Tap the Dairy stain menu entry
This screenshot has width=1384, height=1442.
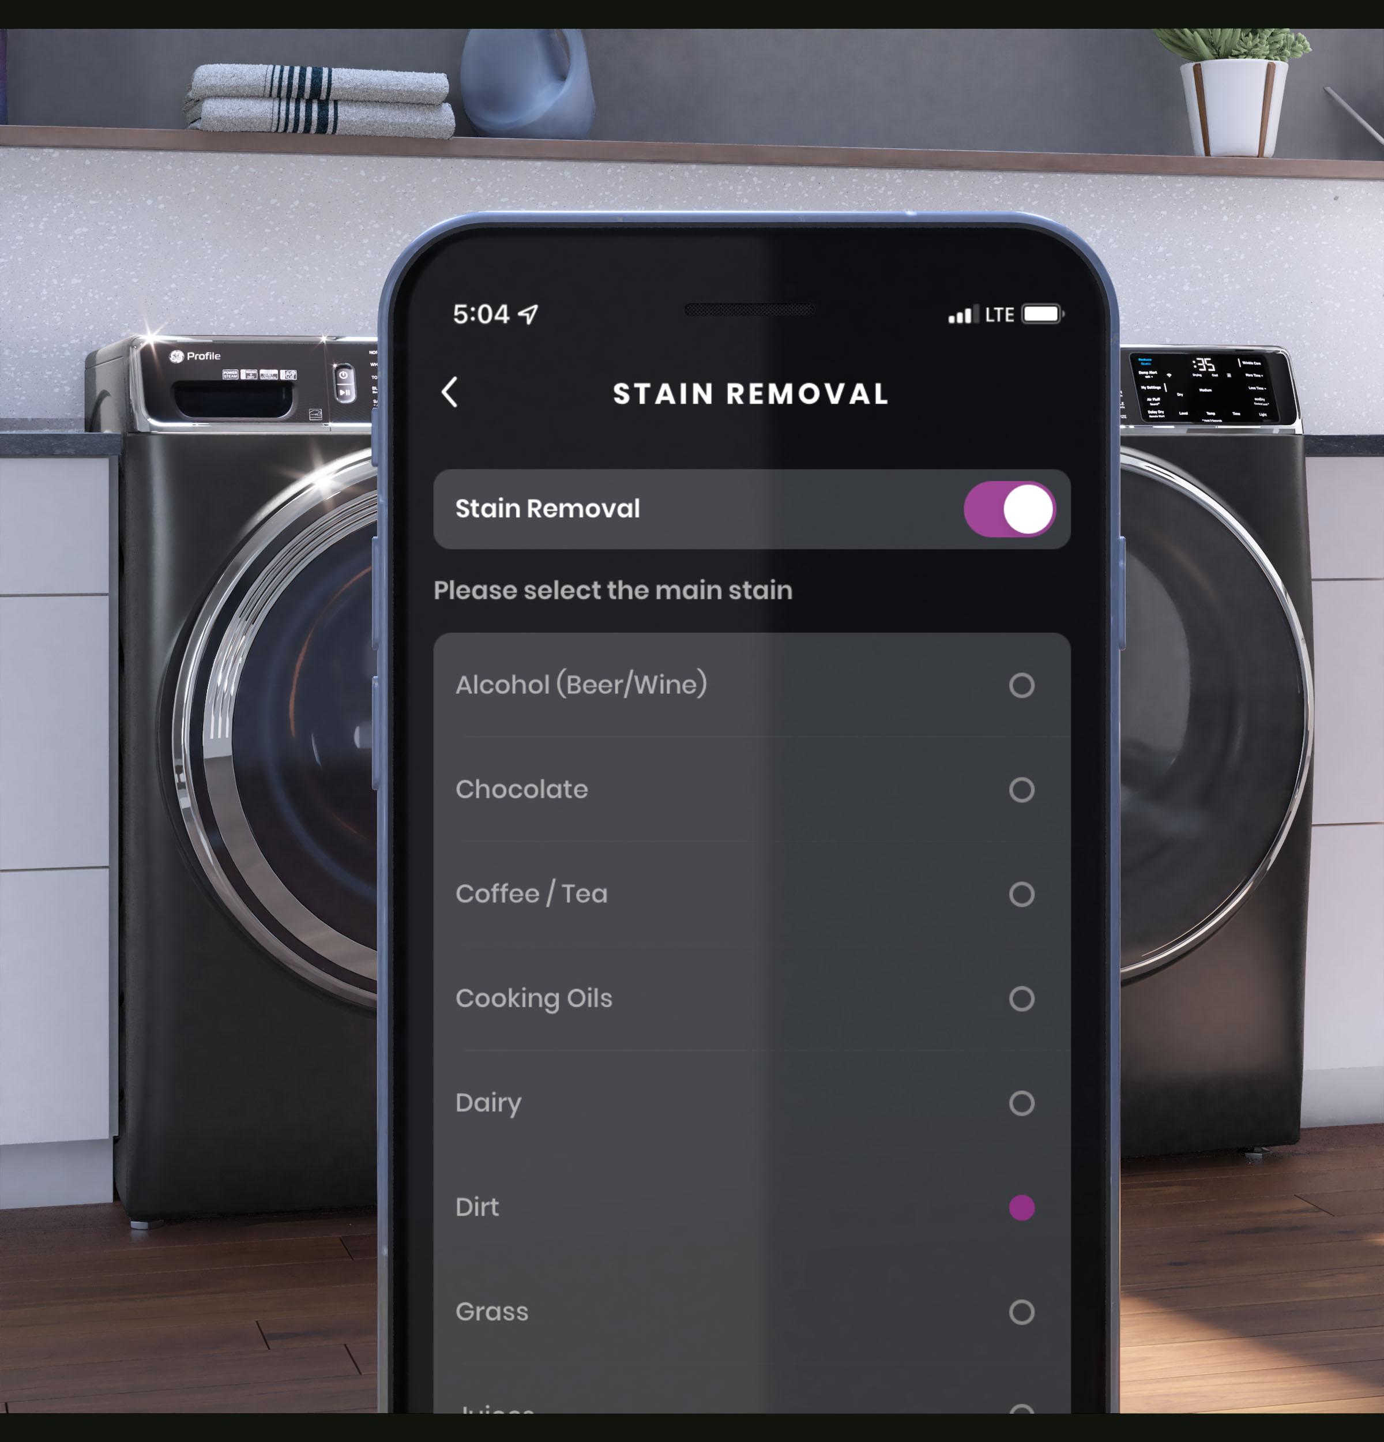coord(751,1102)
